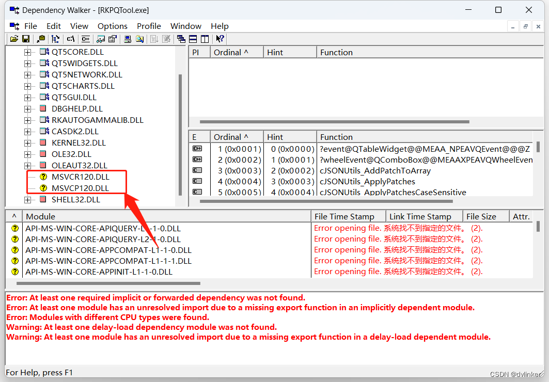
Task: Click the Open file toolbar icon
Action: point(14,39)
